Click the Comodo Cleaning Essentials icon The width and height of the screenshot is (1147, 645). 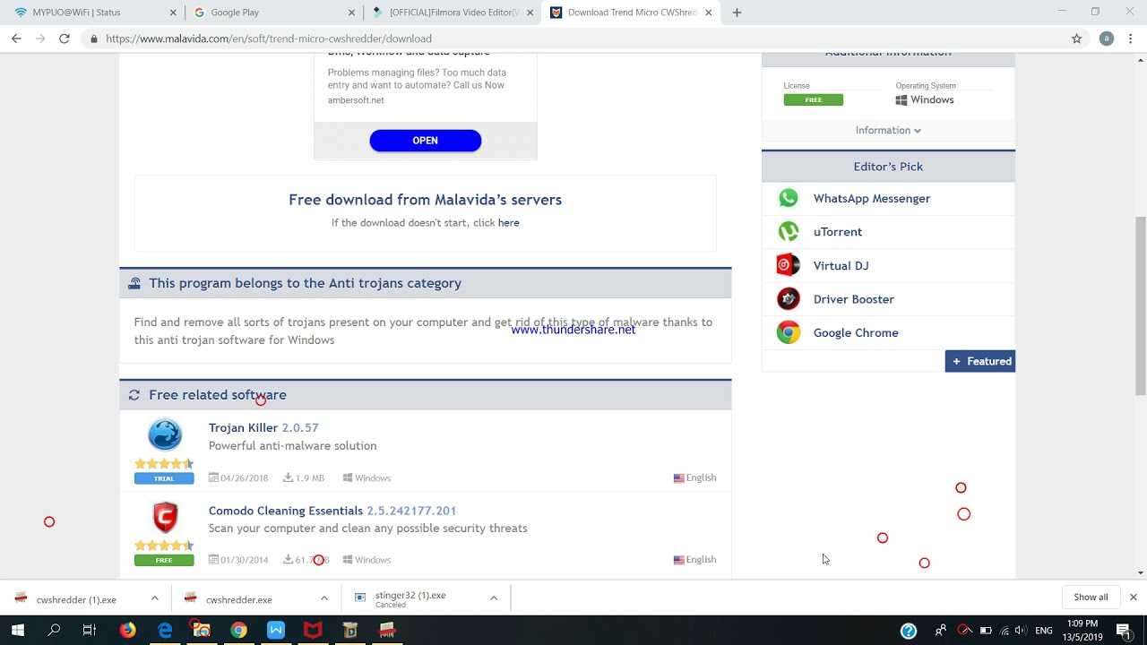(165, 518)
